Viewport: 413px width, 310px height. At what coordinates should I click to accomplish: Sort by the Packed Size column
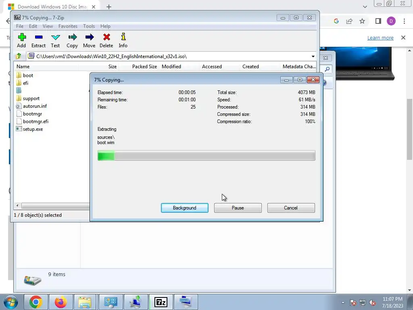[x=139, y=67]
